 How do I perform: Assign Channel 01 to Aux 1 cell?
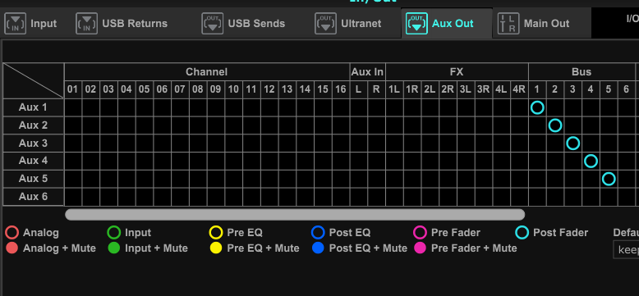73,107
